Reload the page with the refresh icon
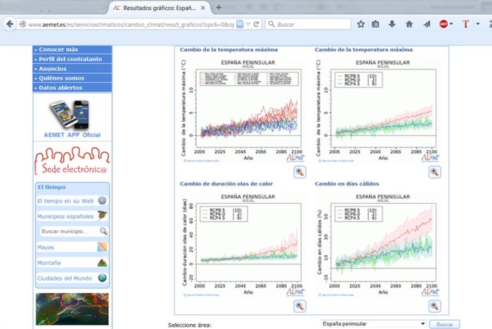This screenshot has width=492, height=329. [x=257, y=24]
